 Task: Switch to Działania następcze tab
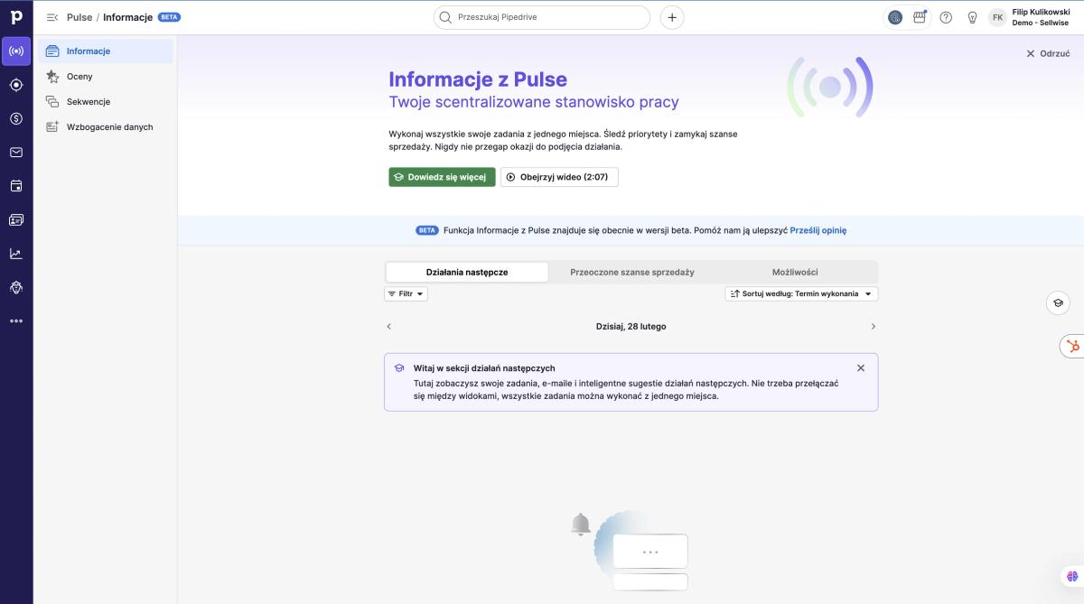pyautogui.click(x=467, y=272)
